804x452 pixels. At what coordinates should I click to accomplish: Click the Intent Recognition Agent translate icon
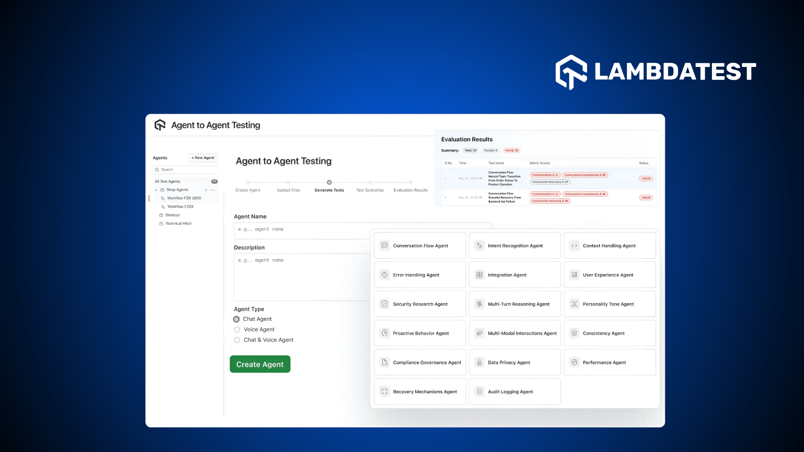click(479, 246)
